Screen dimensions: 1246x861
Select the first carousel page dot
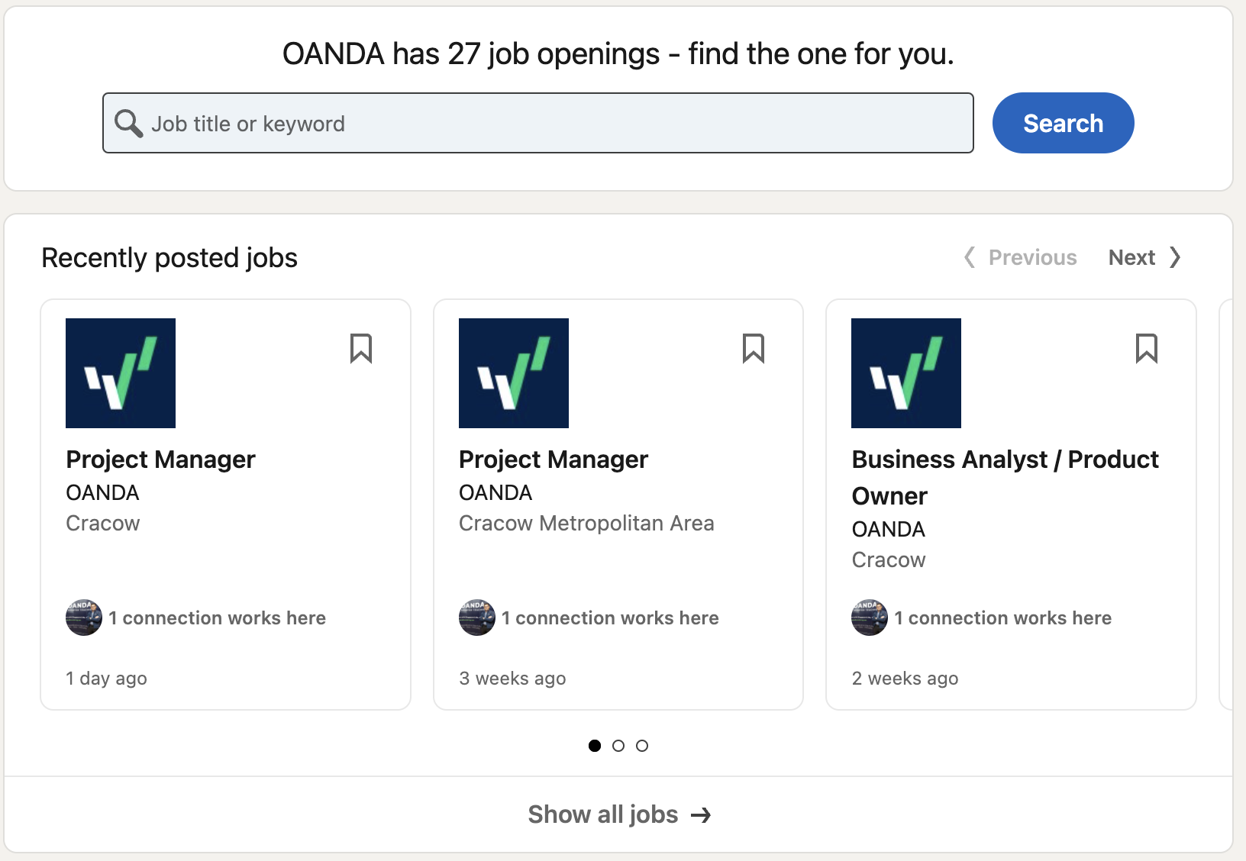click(595, 746)
